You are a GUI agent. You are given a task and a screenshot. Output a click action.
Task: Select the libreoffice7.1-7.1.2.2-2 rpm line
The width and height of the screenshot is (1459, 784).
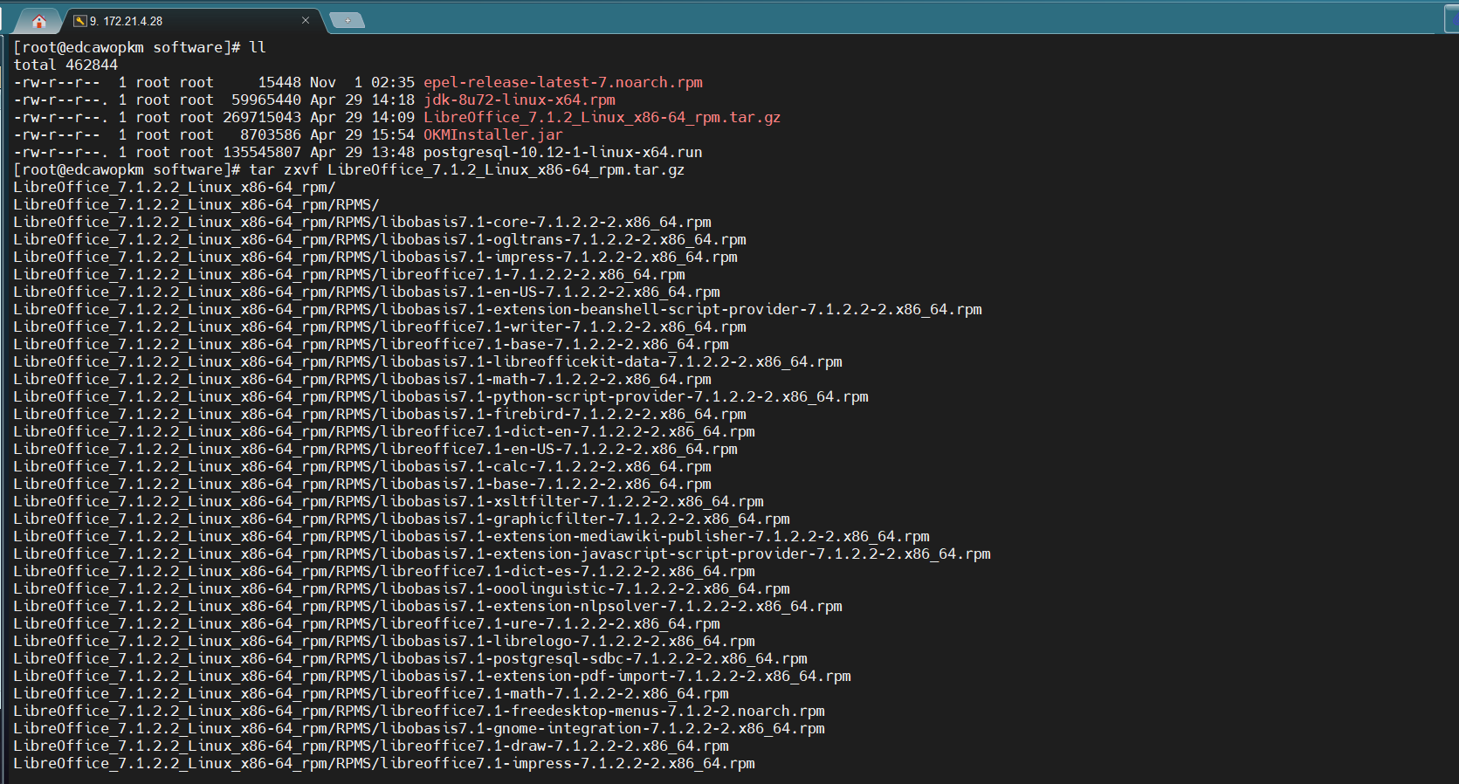[349, 274]
